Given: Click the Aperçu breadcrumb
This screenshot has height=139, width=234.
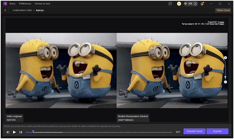Looking at the screenshot, I should click(x=40, y=10).
